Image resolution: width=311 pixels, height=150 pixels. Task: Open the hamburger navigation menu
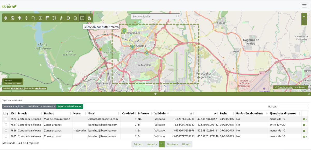pyautogui.click(x=304, y=6)
